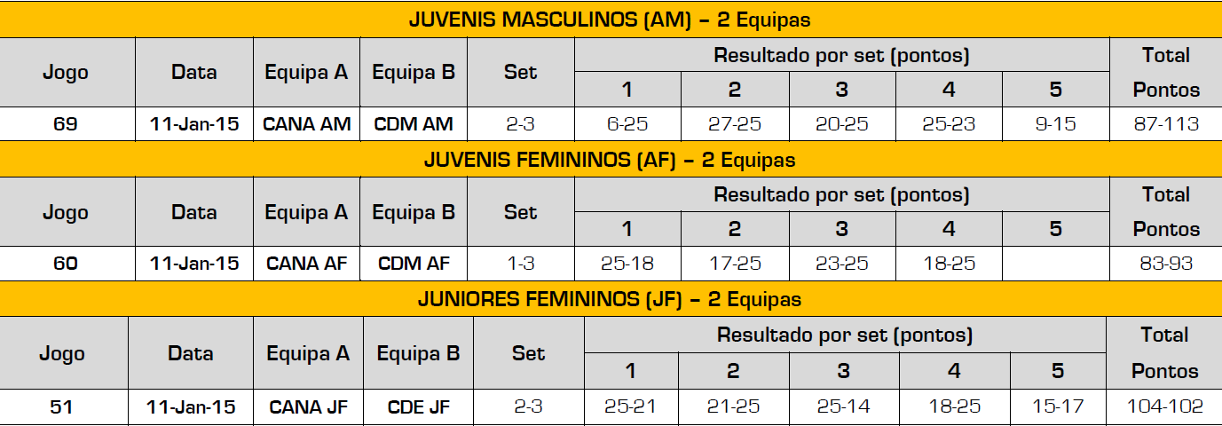
Task: Select the CANA AF team cell
Action: click(307, 264)
